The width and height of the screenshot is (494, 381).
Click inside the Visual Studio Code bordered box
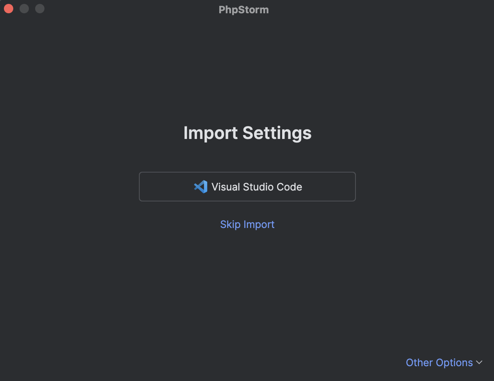pos(247,187)
